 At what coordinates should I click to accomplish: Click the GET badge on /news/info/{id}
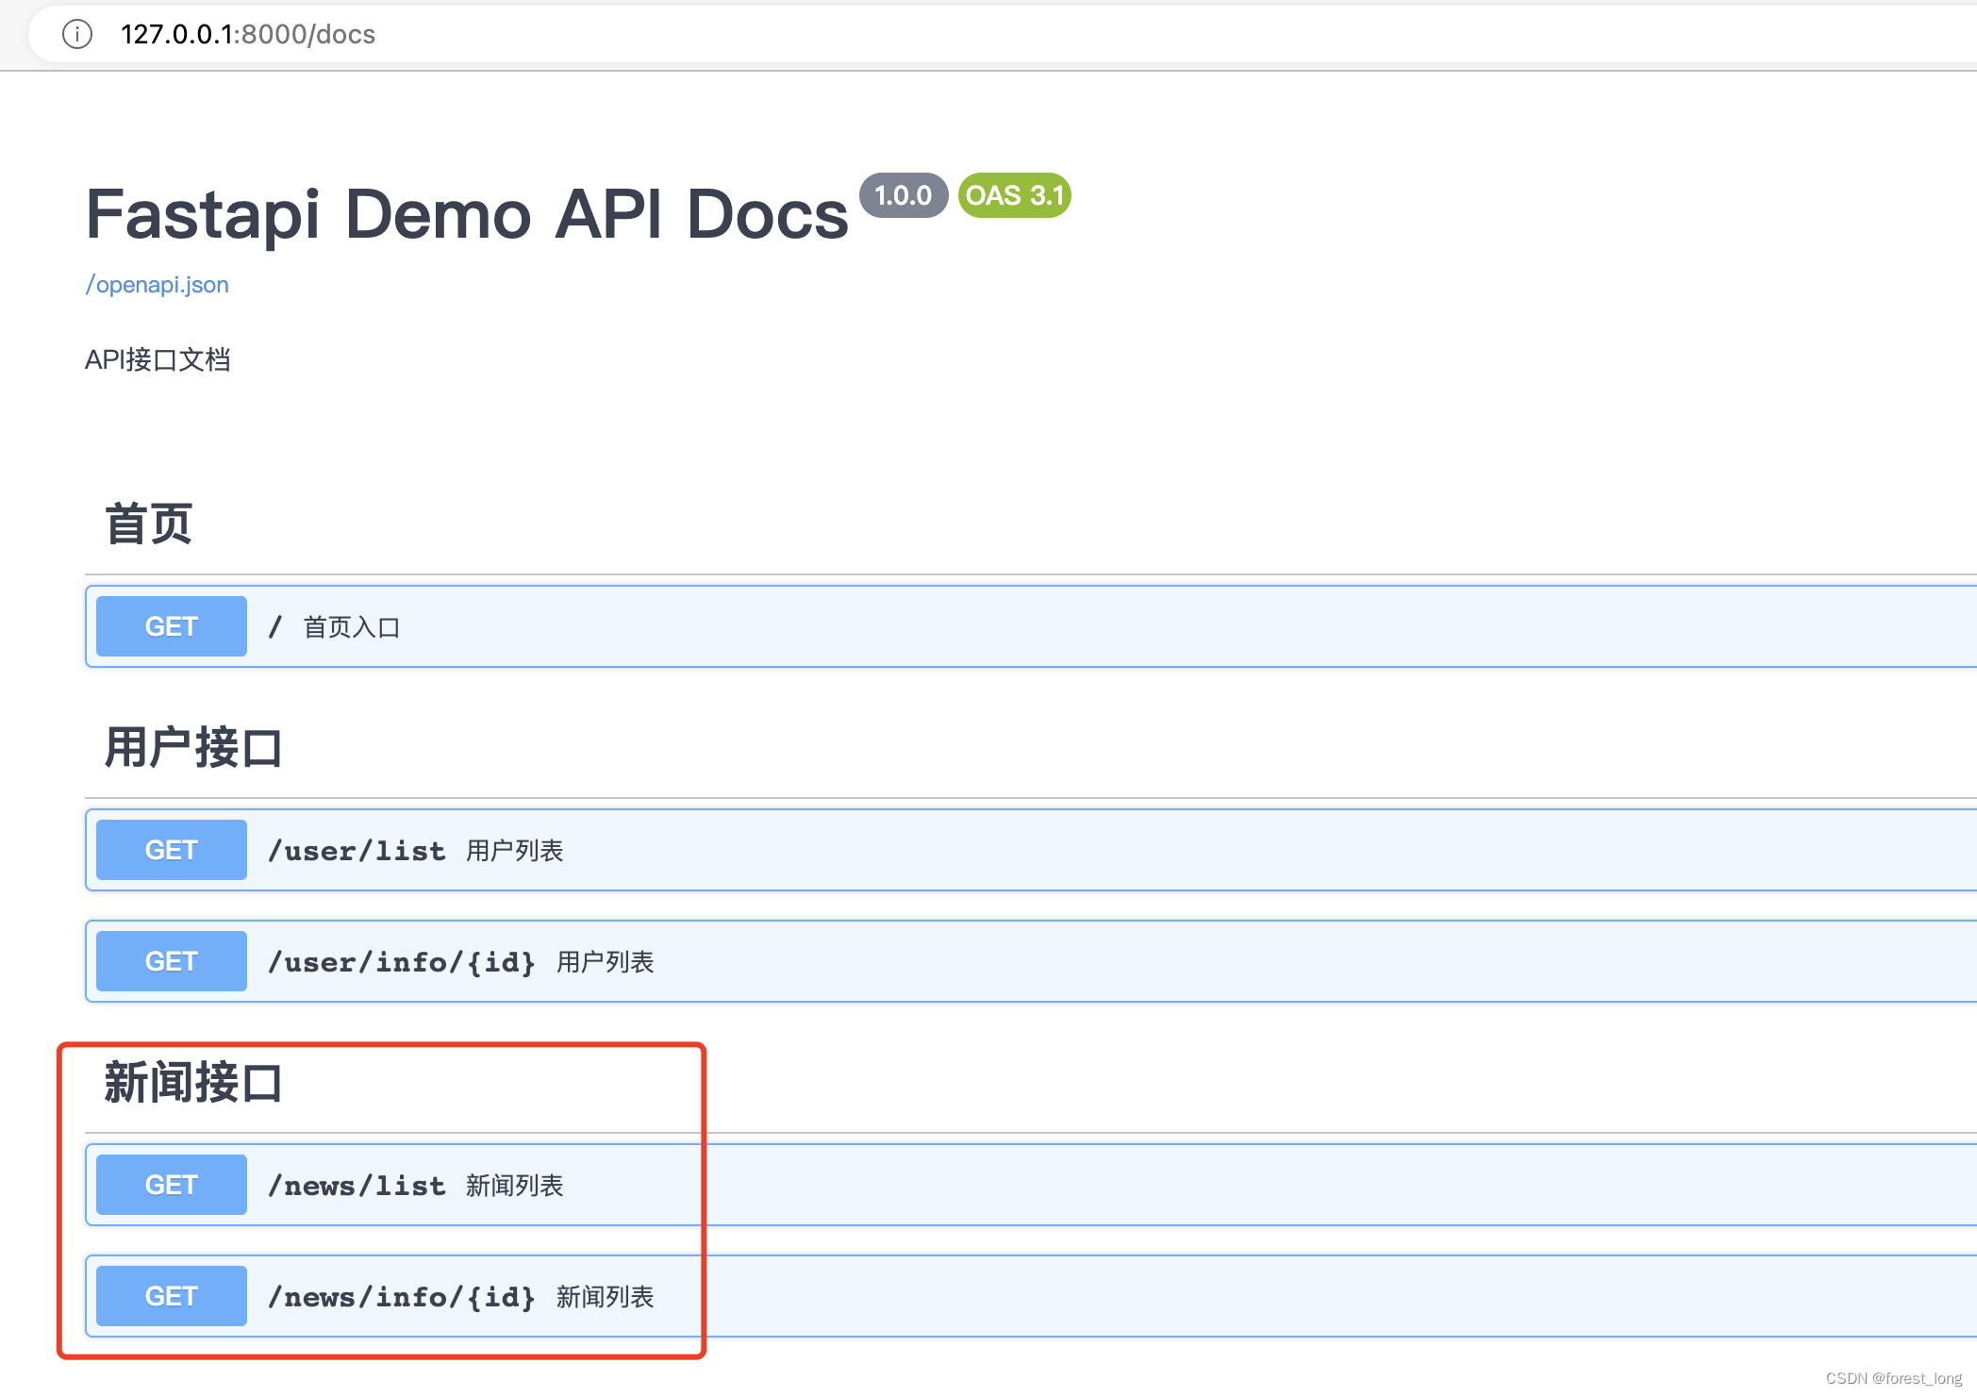pos(170,1295)
